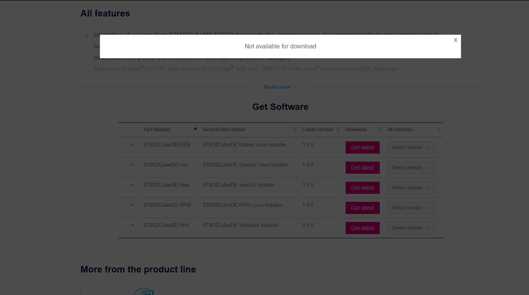Sort using All versions column icon
The width and height of the screenshot is (529, 295).
coord(439,130)
